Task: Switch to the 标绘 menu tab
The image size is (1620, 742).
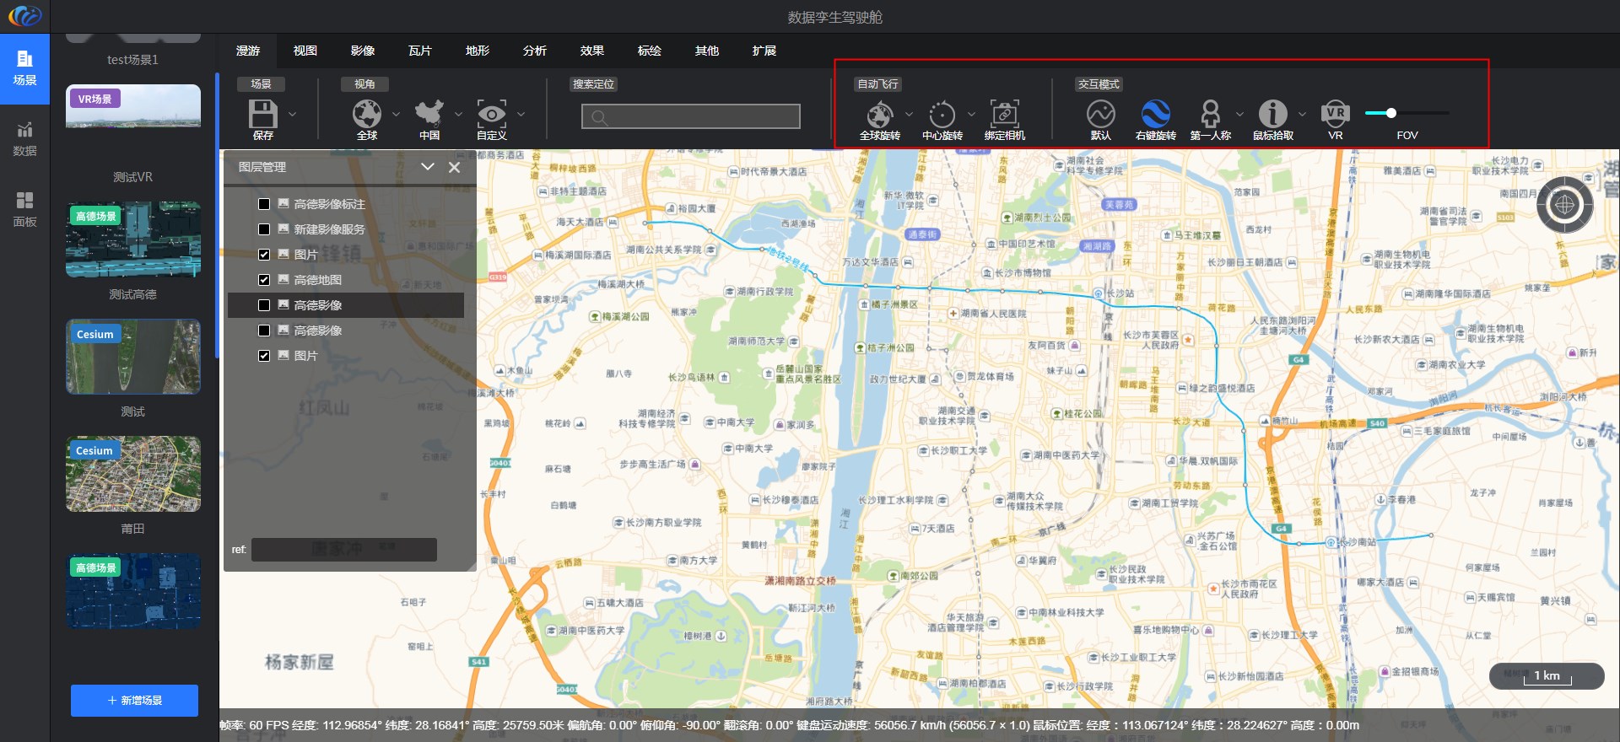Action: [x=649, y=51]
